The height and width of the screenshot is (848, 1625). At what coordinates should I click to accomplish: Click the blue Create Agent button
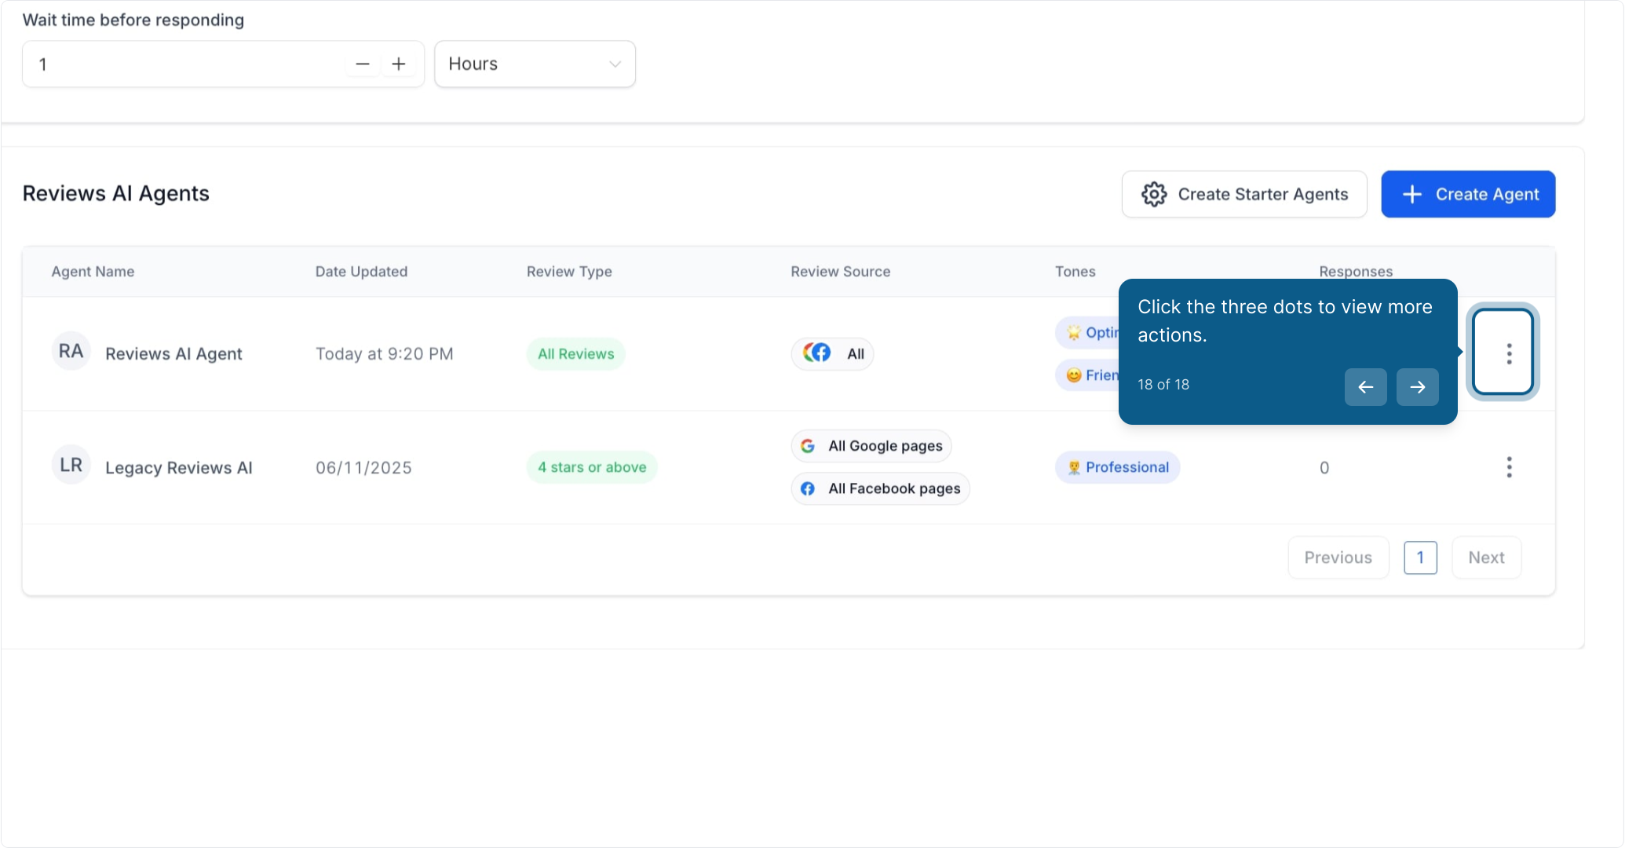point(1468,194)
